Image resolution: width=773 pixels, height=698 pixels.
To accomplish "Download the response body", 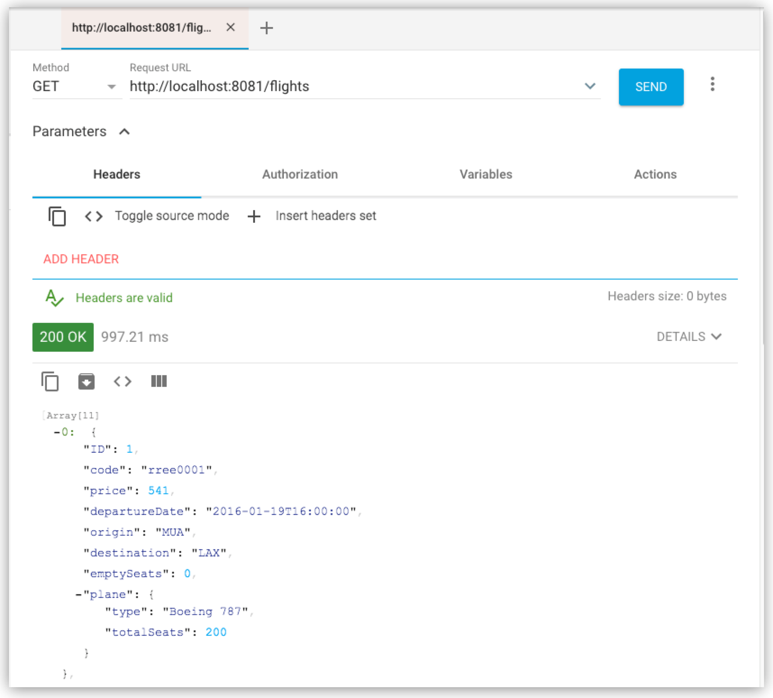I will pos(86,381).
